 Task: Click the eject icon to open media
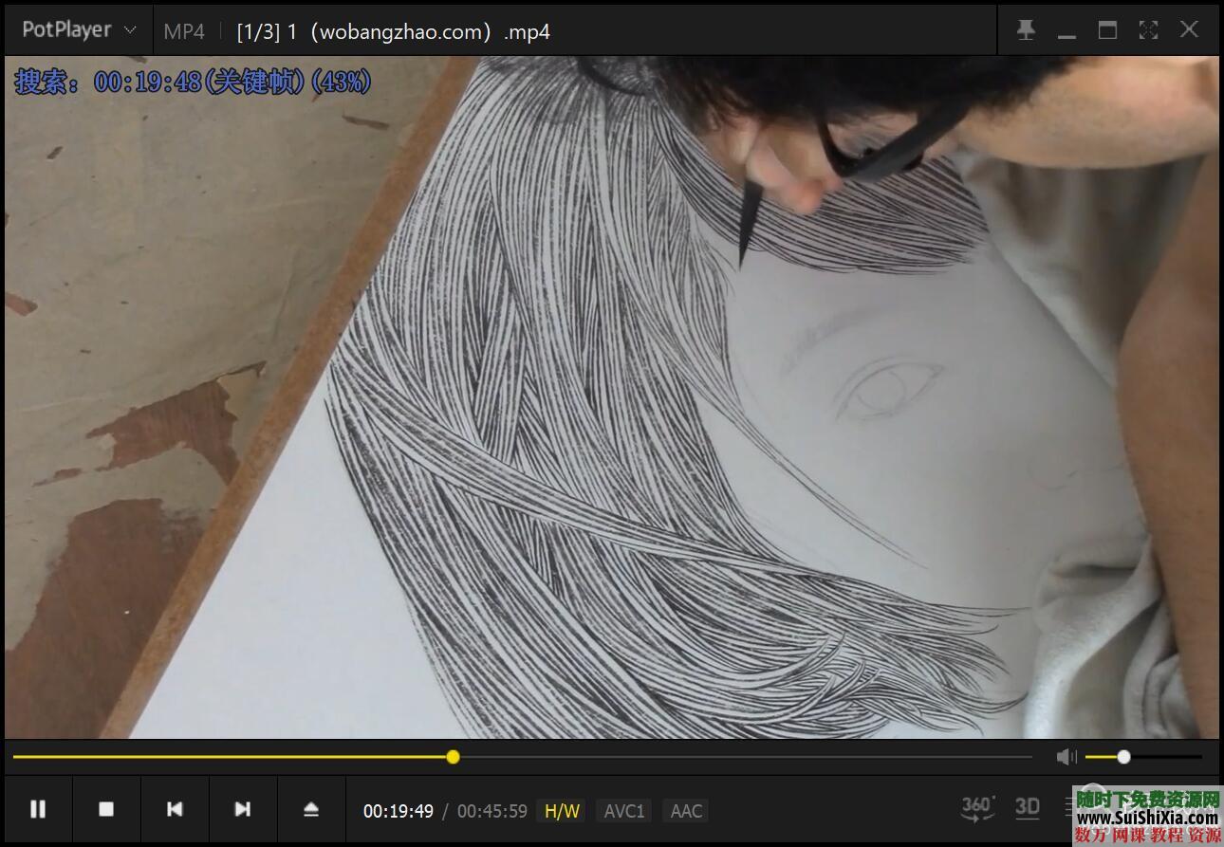(x=311, y=809)
